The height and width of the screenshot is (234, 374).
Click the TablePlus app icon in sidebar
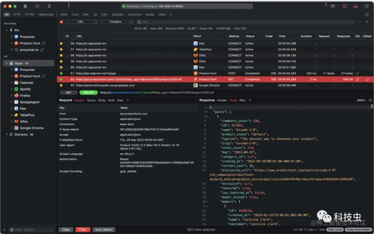[16, 115]
